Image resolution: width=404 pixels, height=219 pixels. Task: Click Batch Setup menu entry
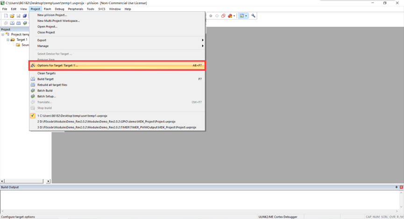(x=46, y=96)
